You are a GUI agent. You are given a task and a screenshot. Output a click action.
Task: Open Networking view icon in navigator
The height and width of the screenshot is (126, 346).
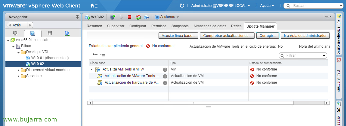tap(67, 33)
